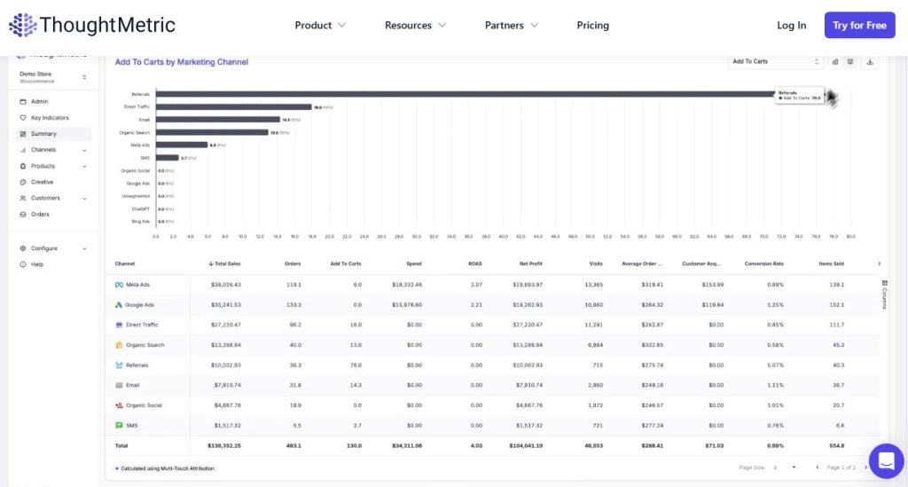Click the Help circle icon in sidebar
Viewport: 908px width, 487px height.
click(23, 264)
